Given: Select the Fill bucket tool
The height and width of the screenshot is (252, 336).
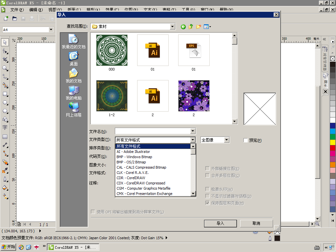Looking at the screenshot, I should (x=5, y=188).
